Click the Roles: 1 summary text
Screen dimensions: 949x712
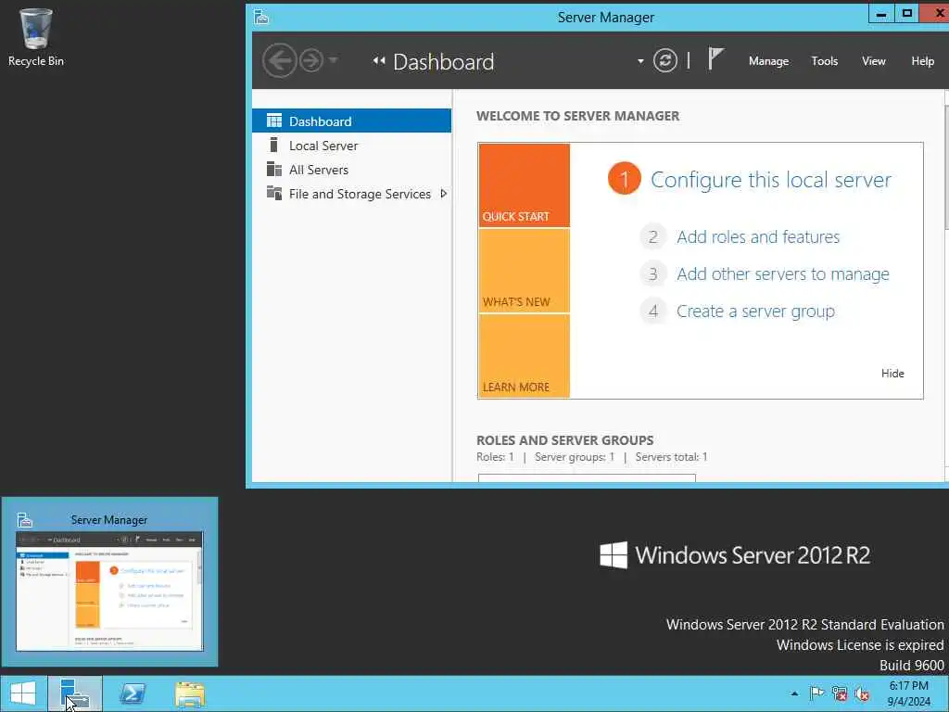click(x=495, y=457)
